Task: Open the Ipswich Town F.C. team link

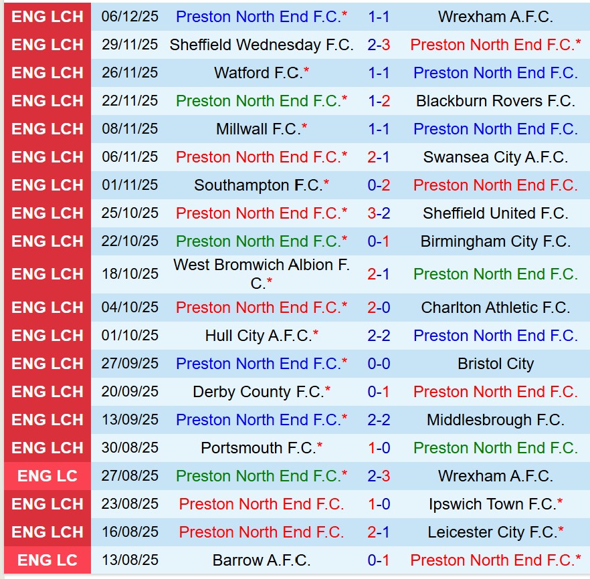Action: tap(492, 504)
